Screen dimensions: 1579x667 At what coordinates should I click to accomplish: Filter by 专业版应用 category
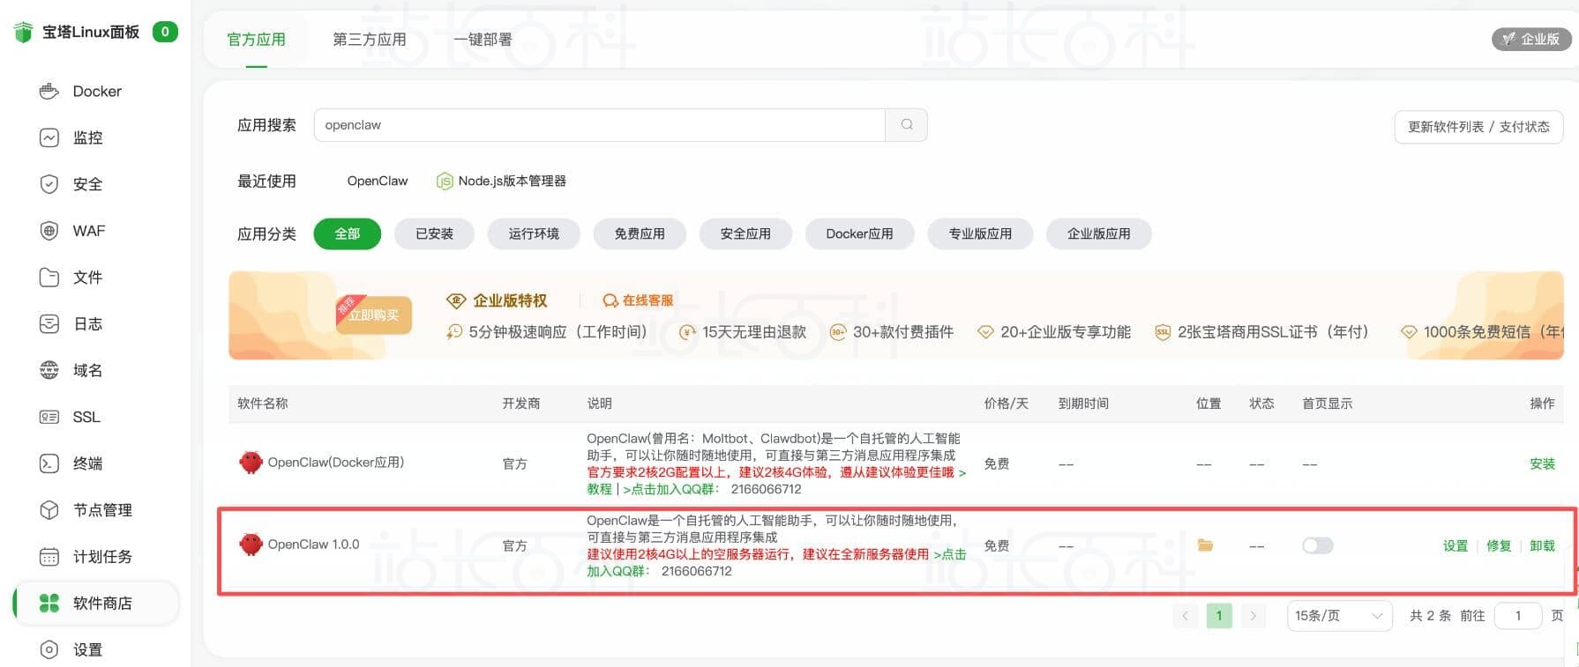pos(980,233)
